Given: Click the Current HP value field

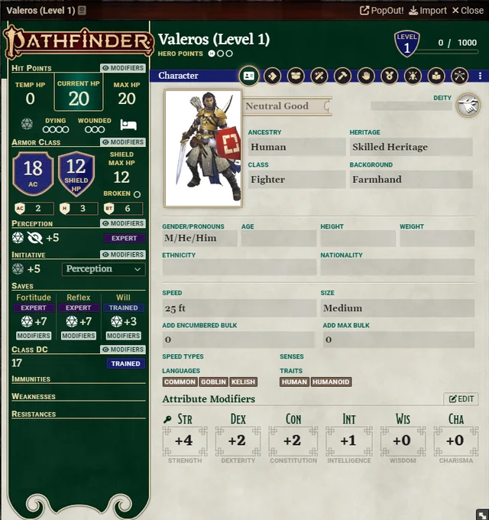Looking at the screenshot, I should click(79, 99).
